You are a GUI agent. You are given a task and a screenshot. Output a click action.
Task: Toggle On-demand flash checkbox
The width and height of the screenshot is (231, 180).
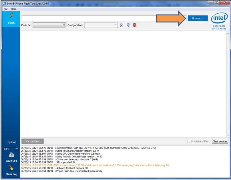188,141
